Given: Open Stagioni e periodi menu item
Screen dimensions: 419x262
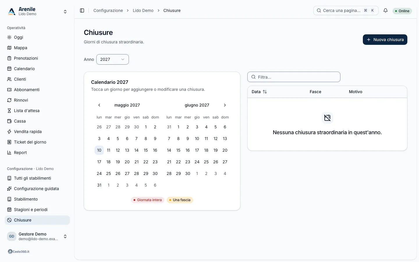Looking at the screenshot, I should (37, 210).
